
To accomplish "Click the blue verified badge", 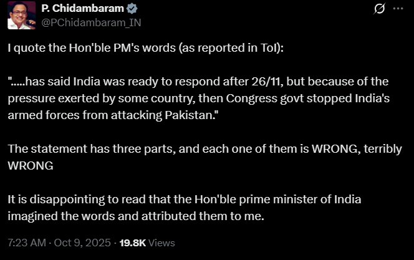I will [133, 9].
